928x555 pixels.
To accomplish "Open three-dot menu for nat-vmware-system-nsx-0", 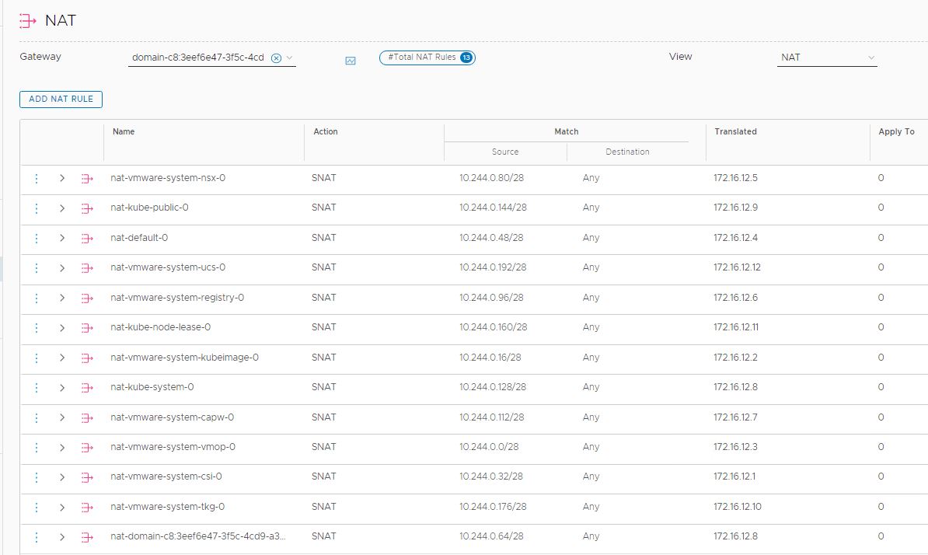I will [x=36, y=178].
